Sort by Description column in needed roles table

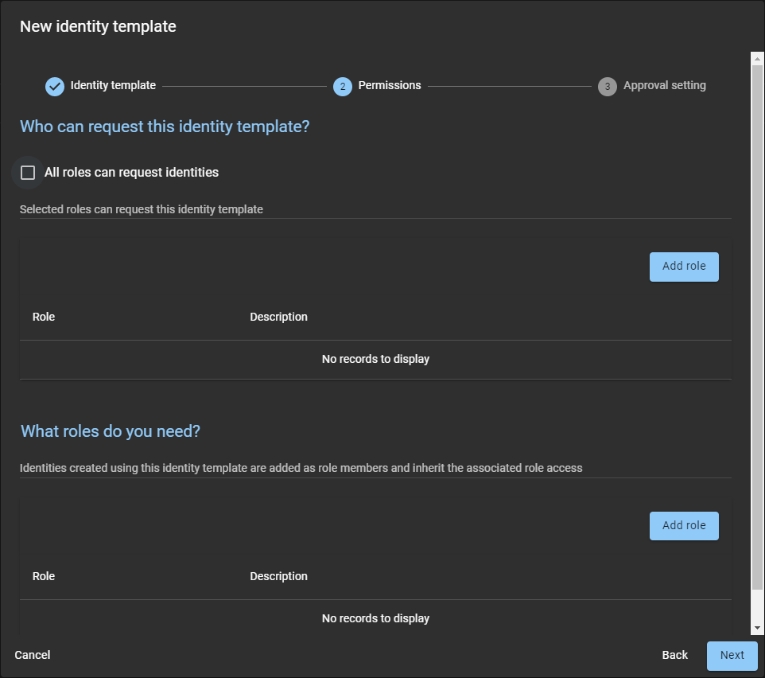point(278,576)
